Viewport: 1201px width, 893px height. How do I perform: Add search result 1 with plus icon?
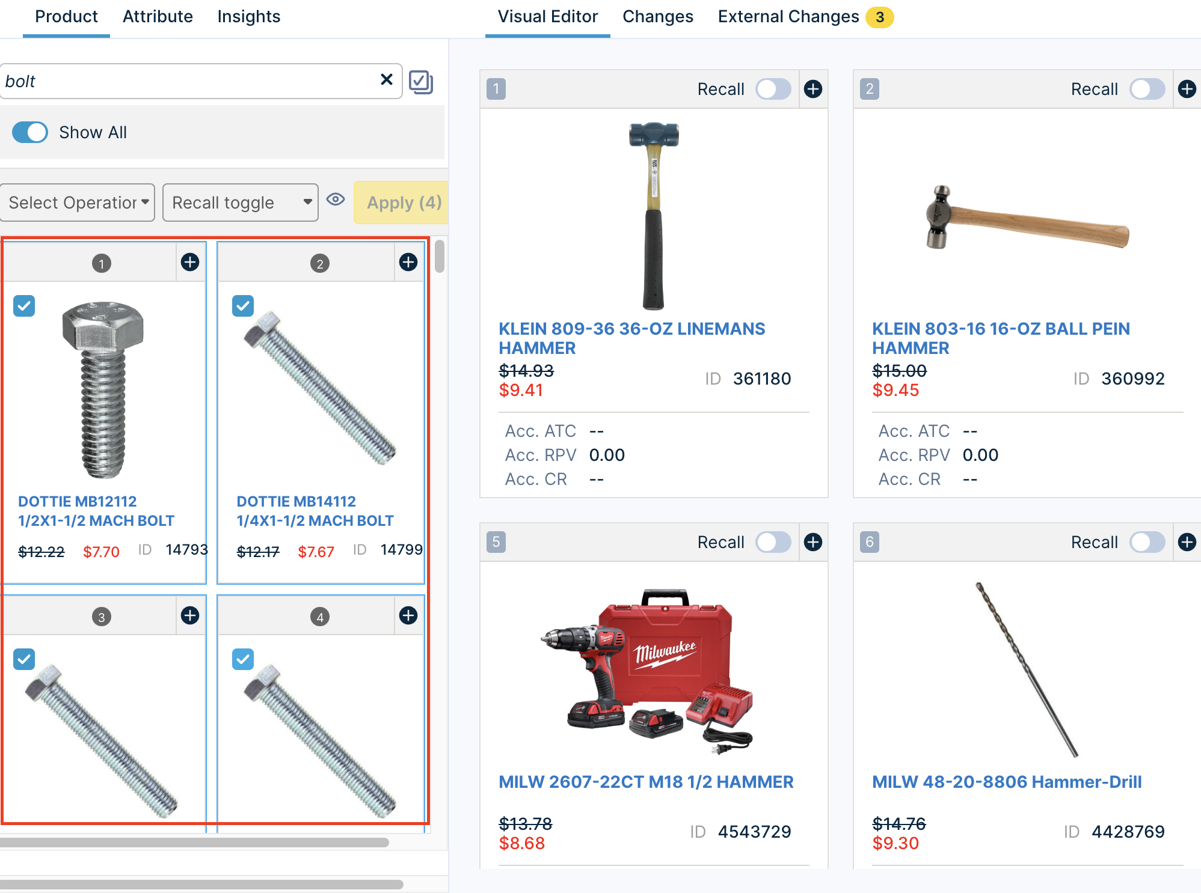[x=190, y=262]
